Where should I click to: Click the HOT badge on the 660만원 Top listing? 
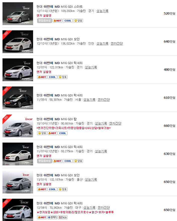(52, 133)
